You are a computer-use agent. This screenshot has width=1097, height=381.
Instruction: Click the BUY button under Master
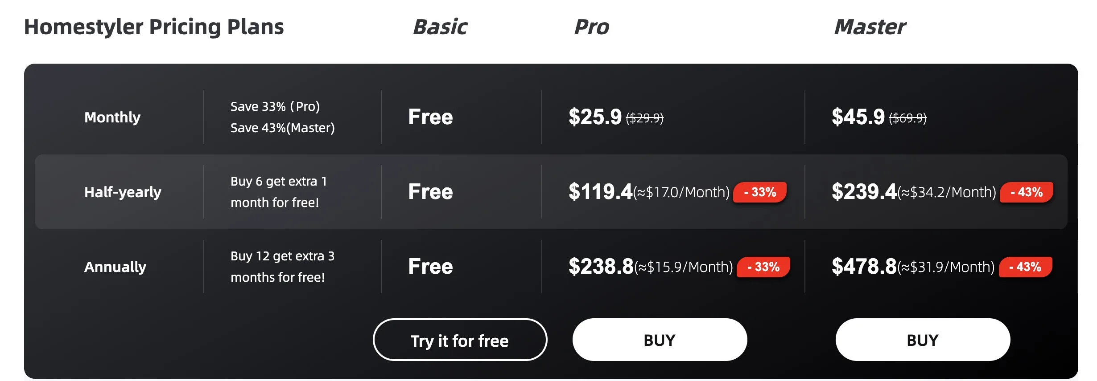point(923,340)
